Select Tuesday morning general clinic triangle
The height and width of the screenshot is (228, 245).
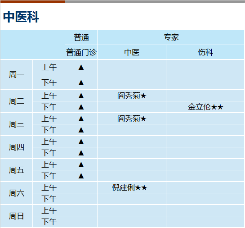(x=81, y=96)
